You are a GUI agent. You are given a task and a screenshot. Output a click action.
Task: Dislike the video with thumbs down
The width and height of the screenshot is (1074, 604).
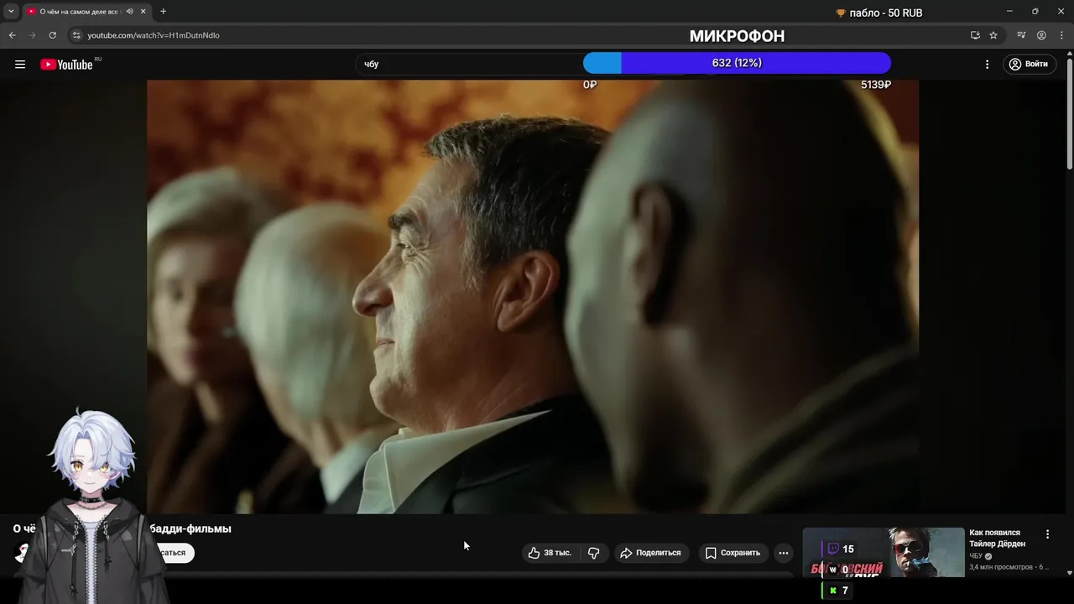[x=593, y=553]
